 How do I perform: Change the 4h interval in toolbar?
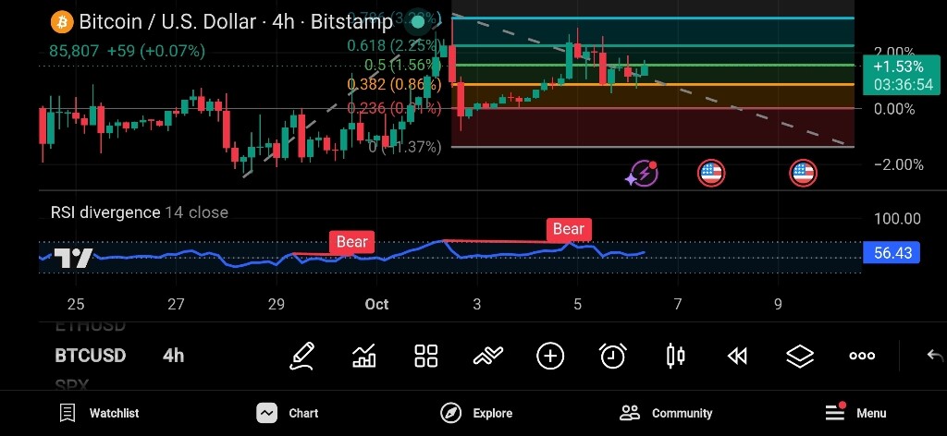pyautogui.click(x=173, y=356)
